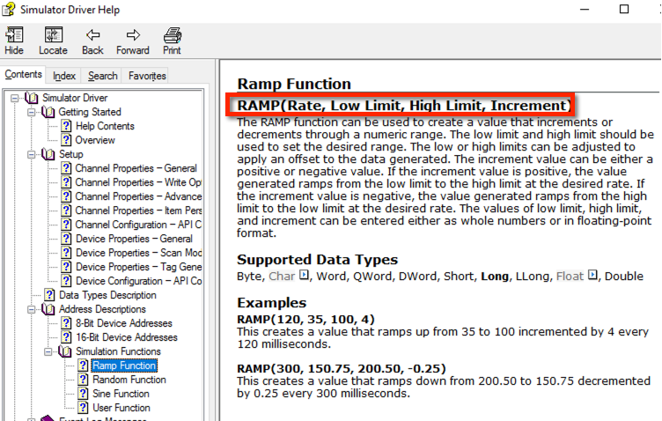Collapse the Setup tree node
The height and width of the screenshot is (421, 662).
31,154
